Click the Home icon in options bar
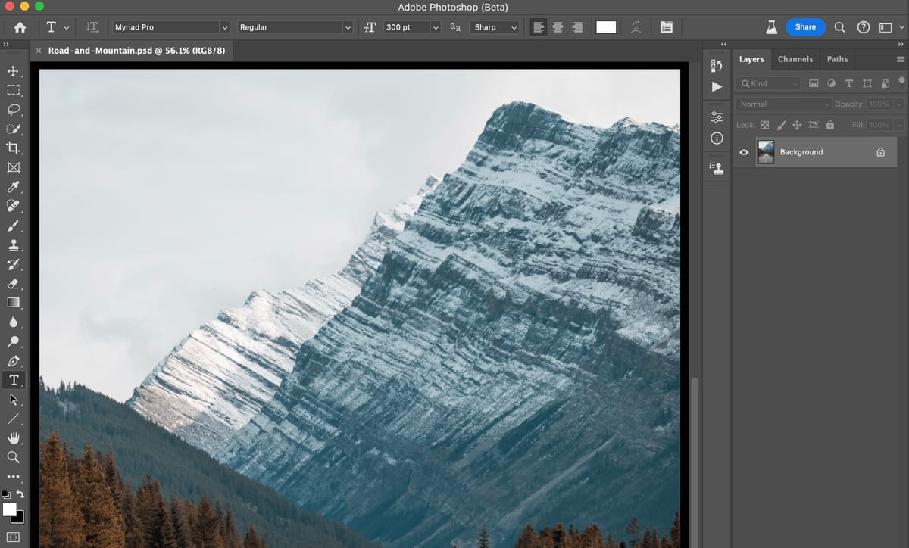This screenshot has height=548, width=909. coord(20,27)
